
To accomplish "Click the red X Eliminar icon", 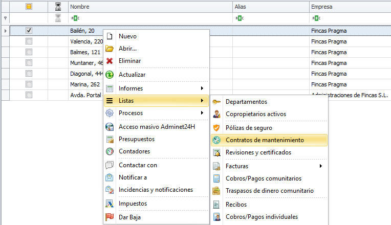I will pyautogui.click(x=109, y=61).
